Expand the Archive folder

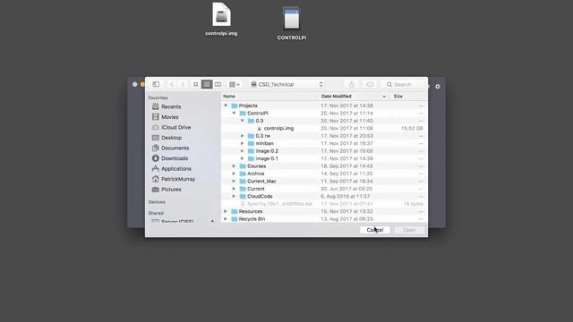[234, 174]
